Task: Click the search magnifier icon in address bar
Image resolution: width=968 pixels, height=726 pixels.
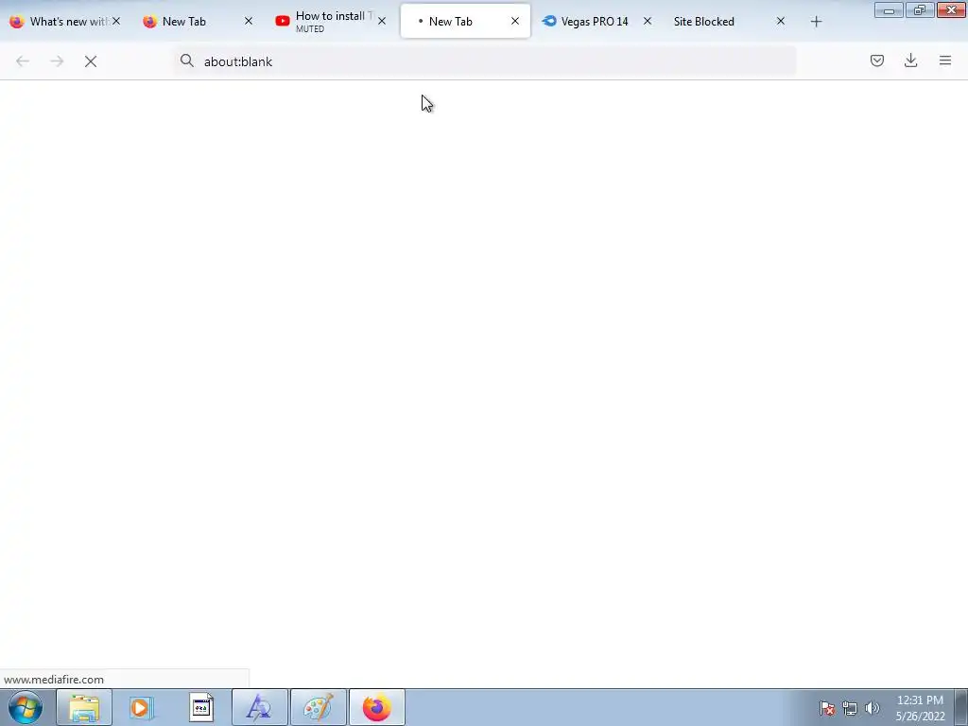Action: (186, 60)
